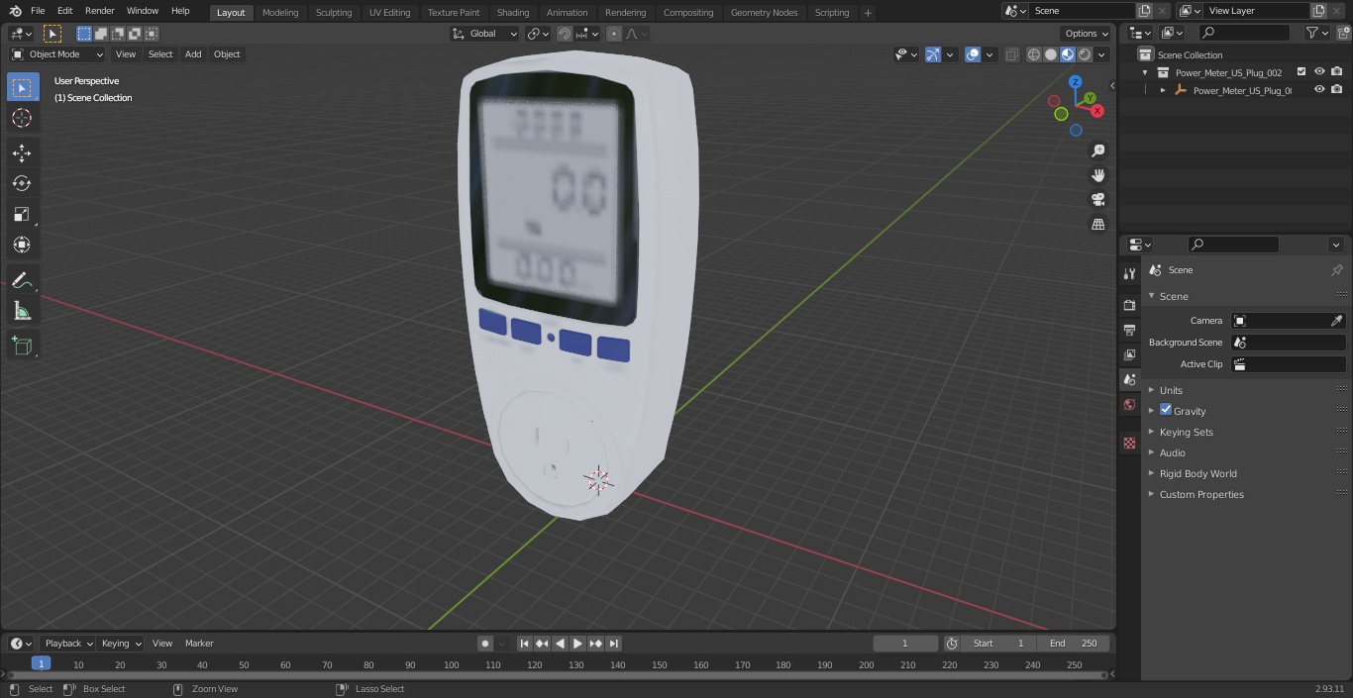Switch perspective/orthographic grid icon

[1097, 225]
